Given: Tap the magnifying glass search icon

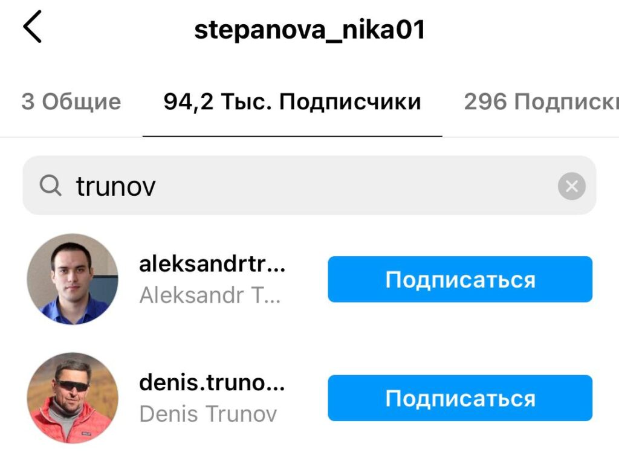Looking at the screenshot, I should (51, 185).
